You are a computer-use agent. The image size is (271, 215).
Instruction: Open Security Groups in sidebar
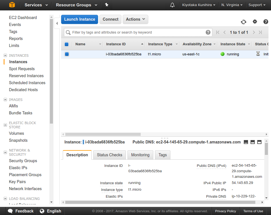[x=23, y=161]
